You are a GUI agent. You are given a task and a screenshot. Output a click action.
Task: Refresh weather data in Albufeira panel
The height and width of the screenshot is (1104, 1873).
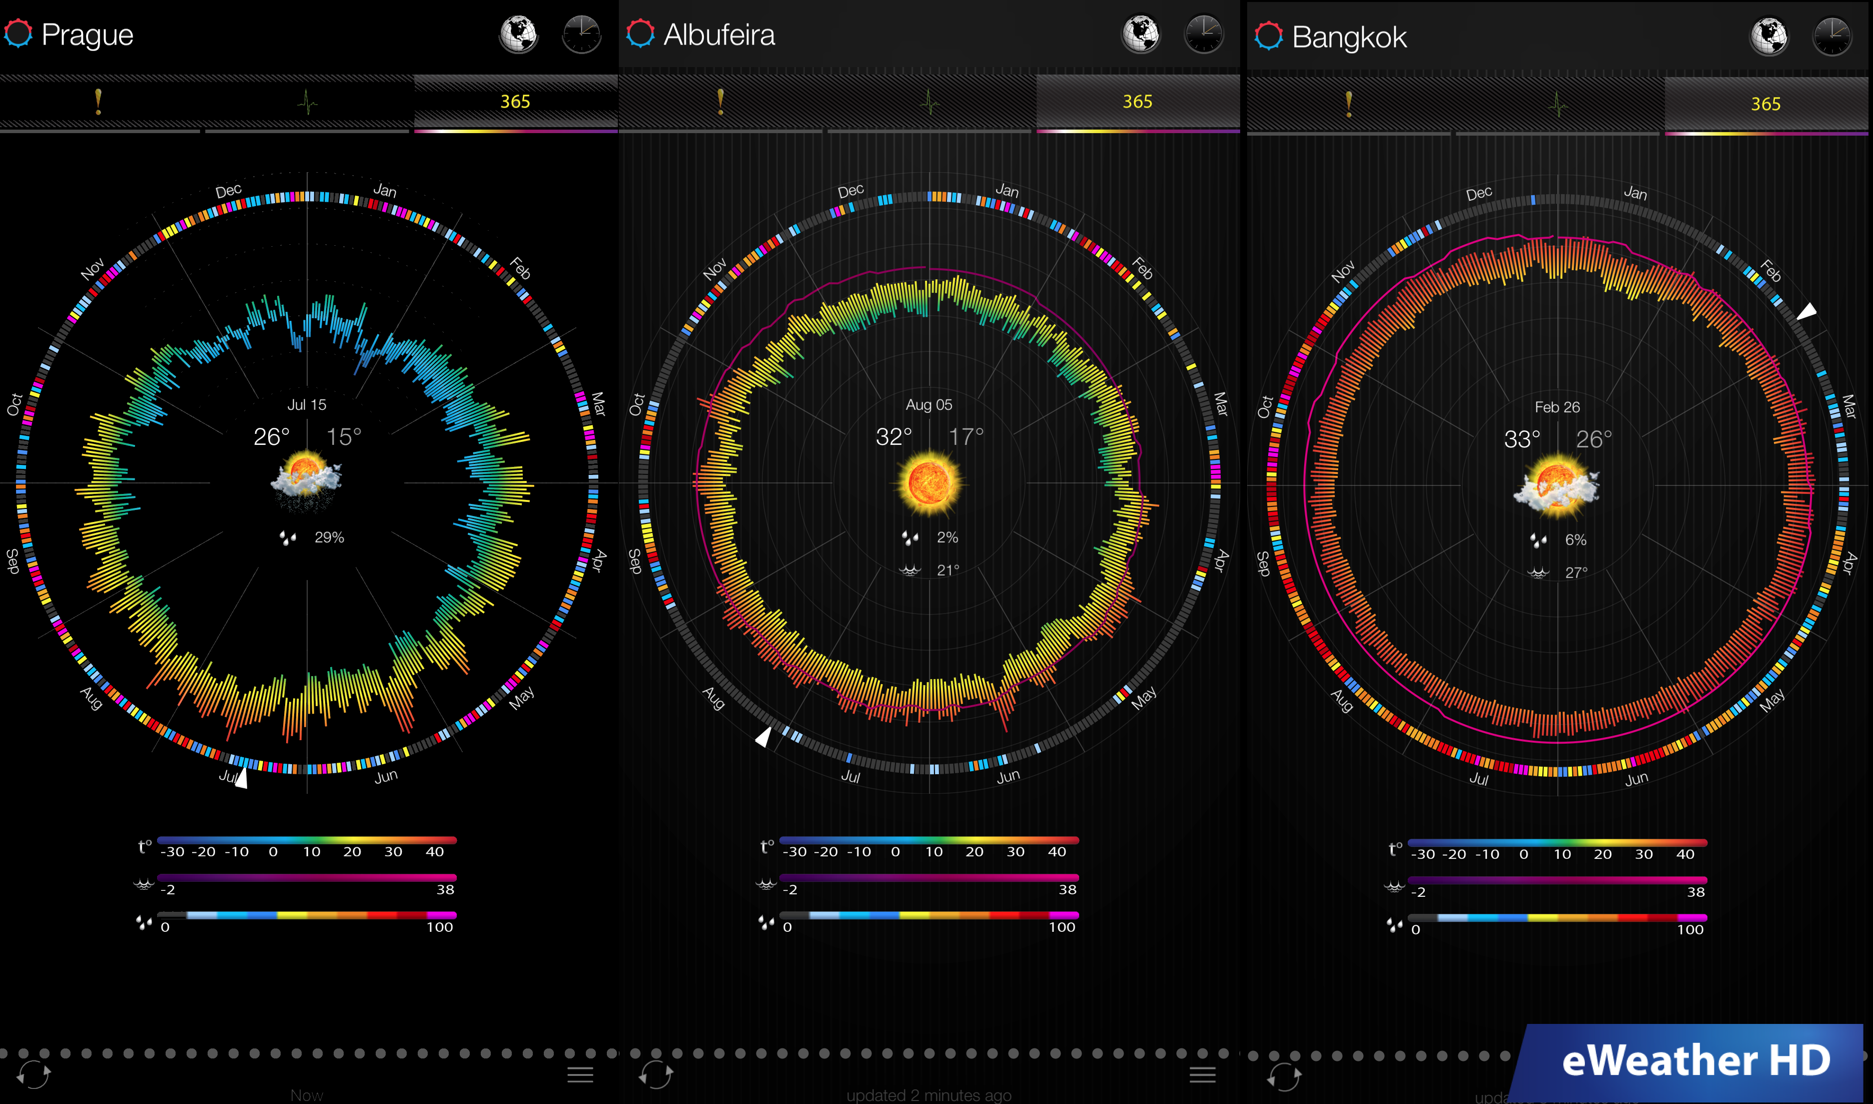[656, 1074]
